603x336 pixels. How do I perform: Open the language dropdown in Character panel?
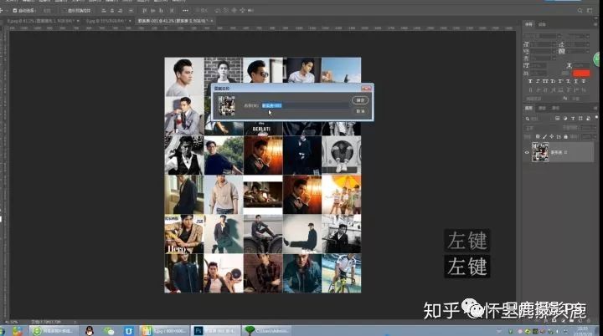click(x=543, y=99)
